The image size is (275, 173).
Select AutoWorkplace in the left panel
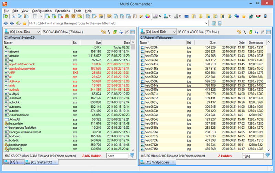(67, 115)
